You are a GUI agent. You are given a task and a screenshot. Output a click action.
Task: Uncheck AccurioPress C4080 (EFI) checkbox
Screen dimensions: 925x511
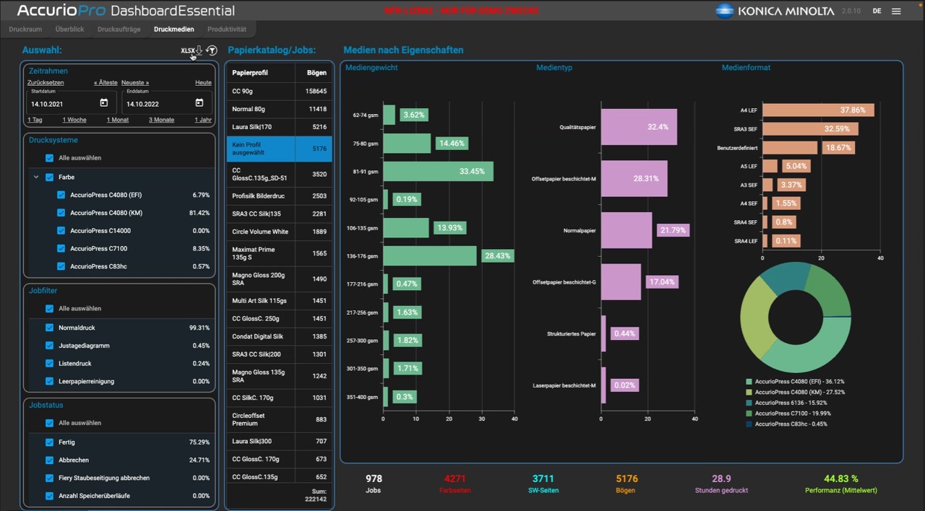pos(61,195)
